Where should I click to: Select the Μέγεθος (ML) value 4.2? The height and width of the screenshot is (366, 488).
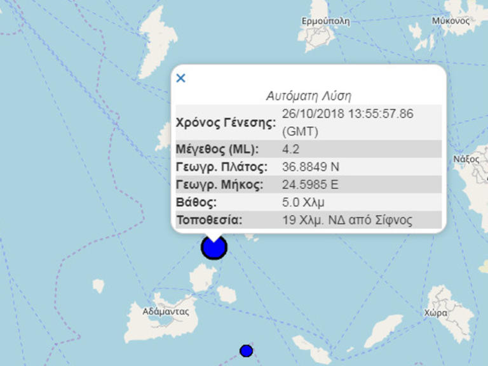pos(290,150)
